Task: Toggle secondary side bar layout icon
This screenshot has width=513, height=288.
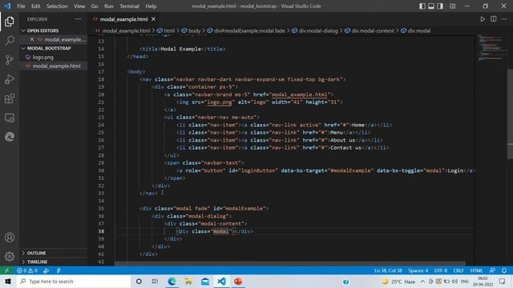Action: pyautogui.click(x=440, y=6)
